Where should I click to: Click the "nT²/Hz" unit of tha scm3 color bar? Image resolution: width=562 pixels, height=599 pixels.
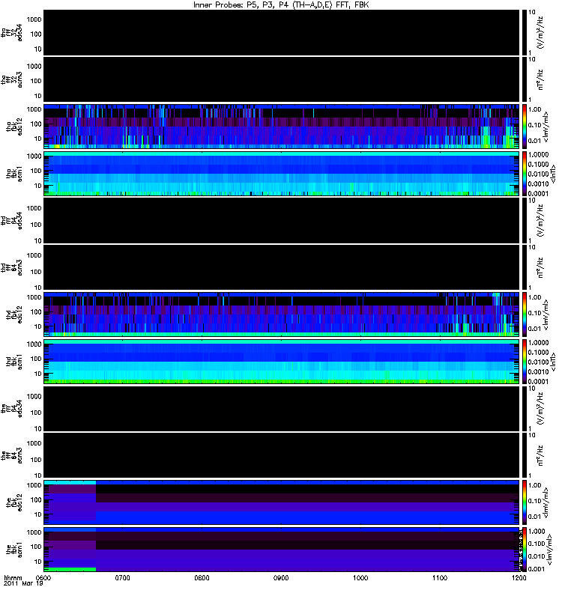[x=540, y=79]
